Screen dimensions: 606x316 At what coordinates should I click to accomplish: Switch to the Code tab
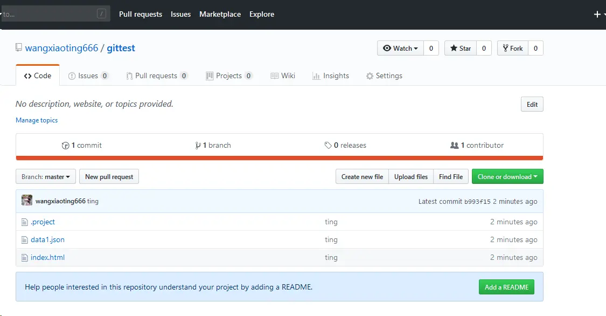pos(38,75)
